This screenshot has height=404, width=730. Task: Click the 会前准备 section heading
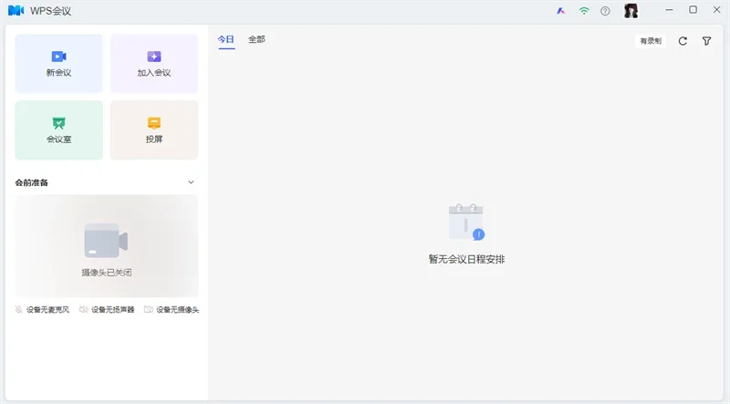pyautogui.click(x=32, y=182)
